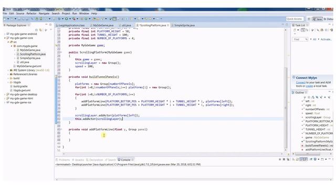Click the search magnifier in Find field
The image size is (336, 189).
(306, 39)
